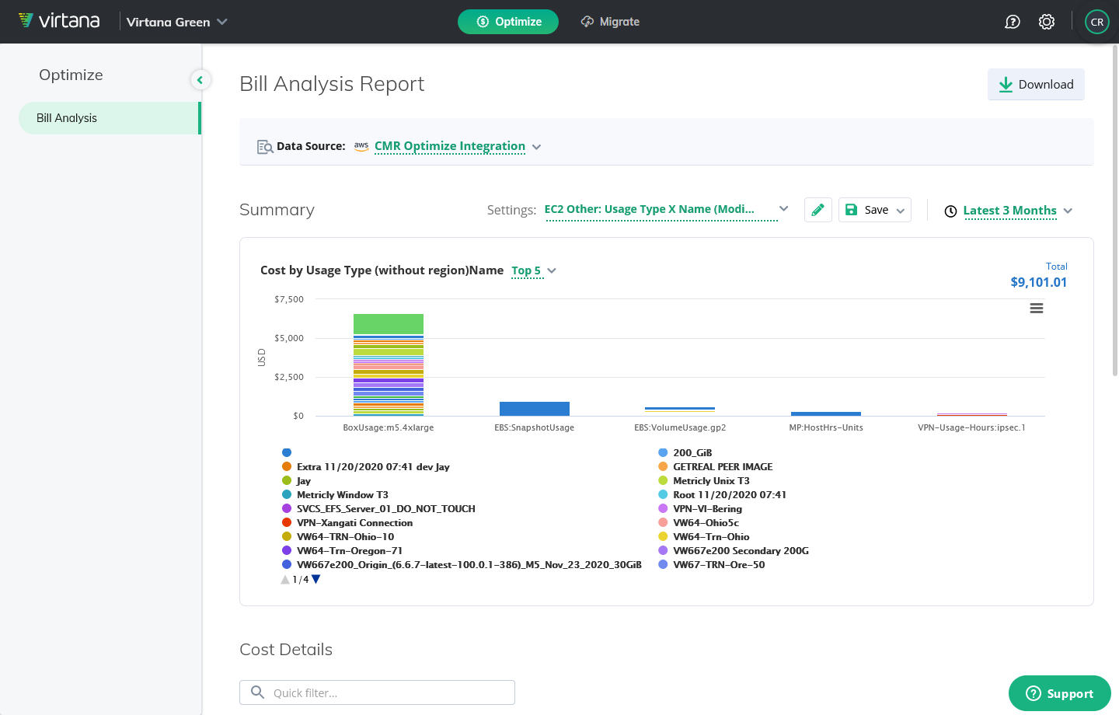Click the Virtana logo
Screen dimensions: 1119x715
(x=59, y=21)
